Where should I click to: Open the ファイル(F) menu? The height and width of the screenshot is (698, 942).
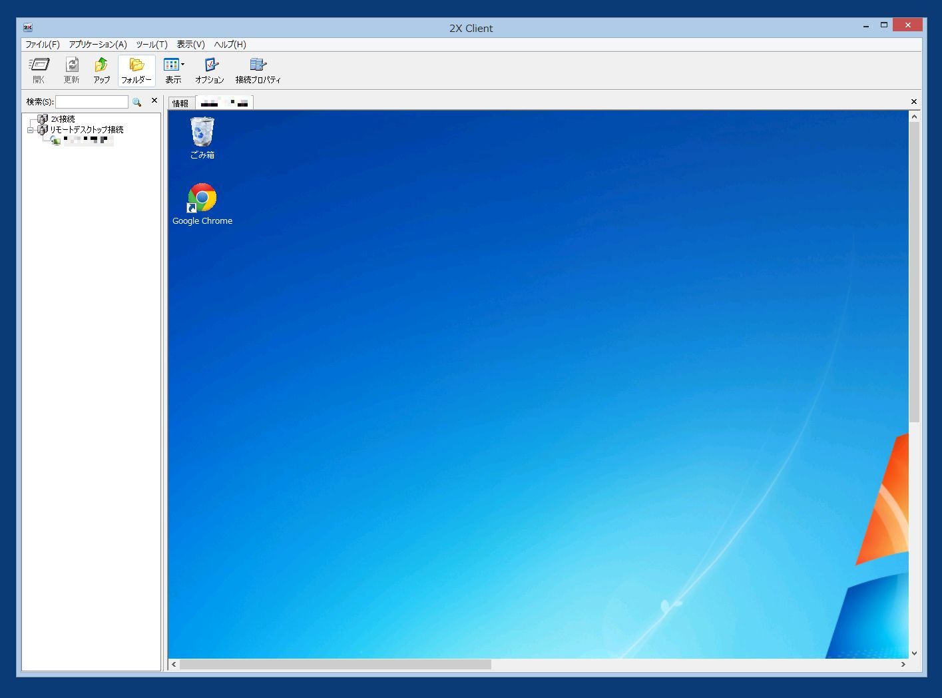(x=43, y=45)
